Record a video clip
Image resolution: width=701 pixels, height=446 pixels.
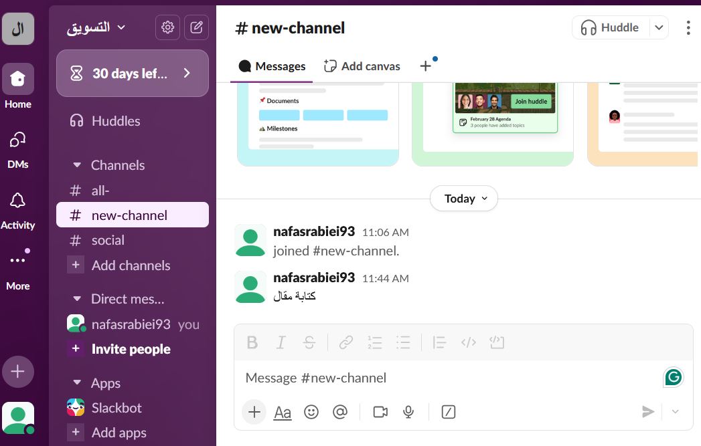click(x=380, y=412)
